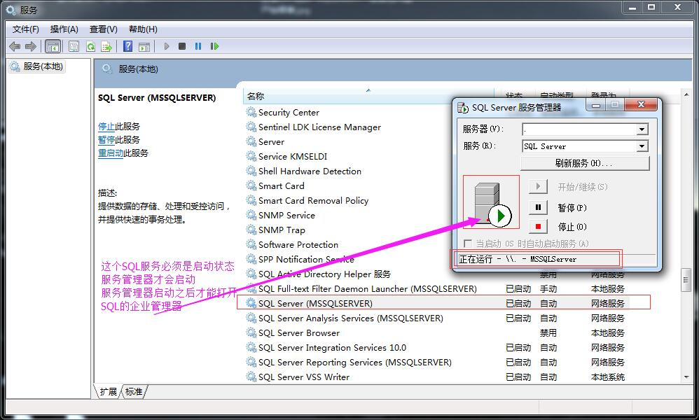699x420 pixels.
Task: Select SPP Notification Service row
Action: [x=306, y=259]
